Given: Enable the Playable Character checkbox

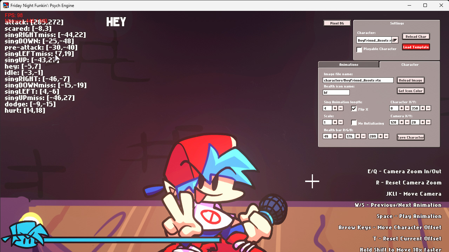Looking at the screenshot, I should (359, 49).
